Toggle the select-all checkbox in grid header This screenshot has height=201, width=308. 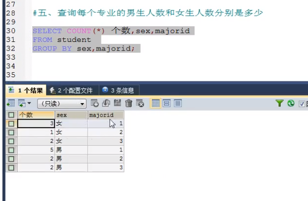(x=11, y=115)
